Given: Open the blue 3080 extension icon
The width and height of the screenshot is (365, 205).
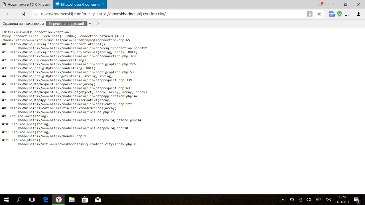Looking at the screenshot, I should coord(332,14).
